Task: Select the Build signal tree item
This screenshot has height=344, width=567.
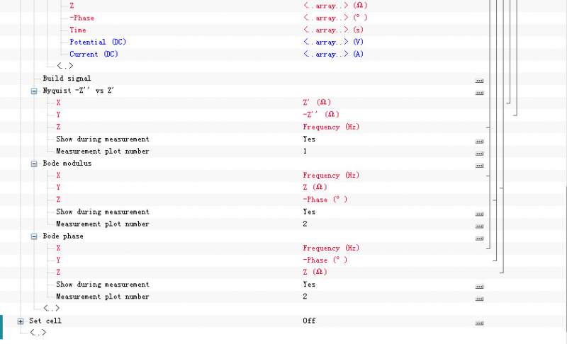Action: pyautogui.click(x=67, y=78)
